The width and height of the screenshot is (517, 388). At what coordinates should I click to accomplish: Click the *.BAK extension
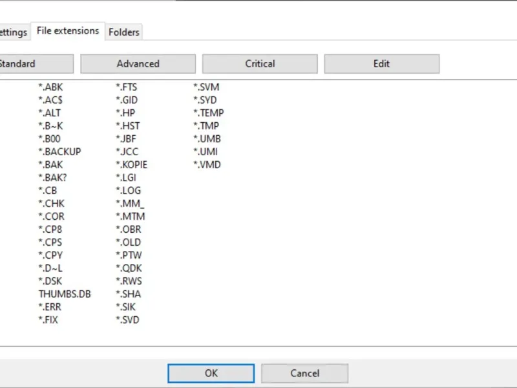click(50, 165)
